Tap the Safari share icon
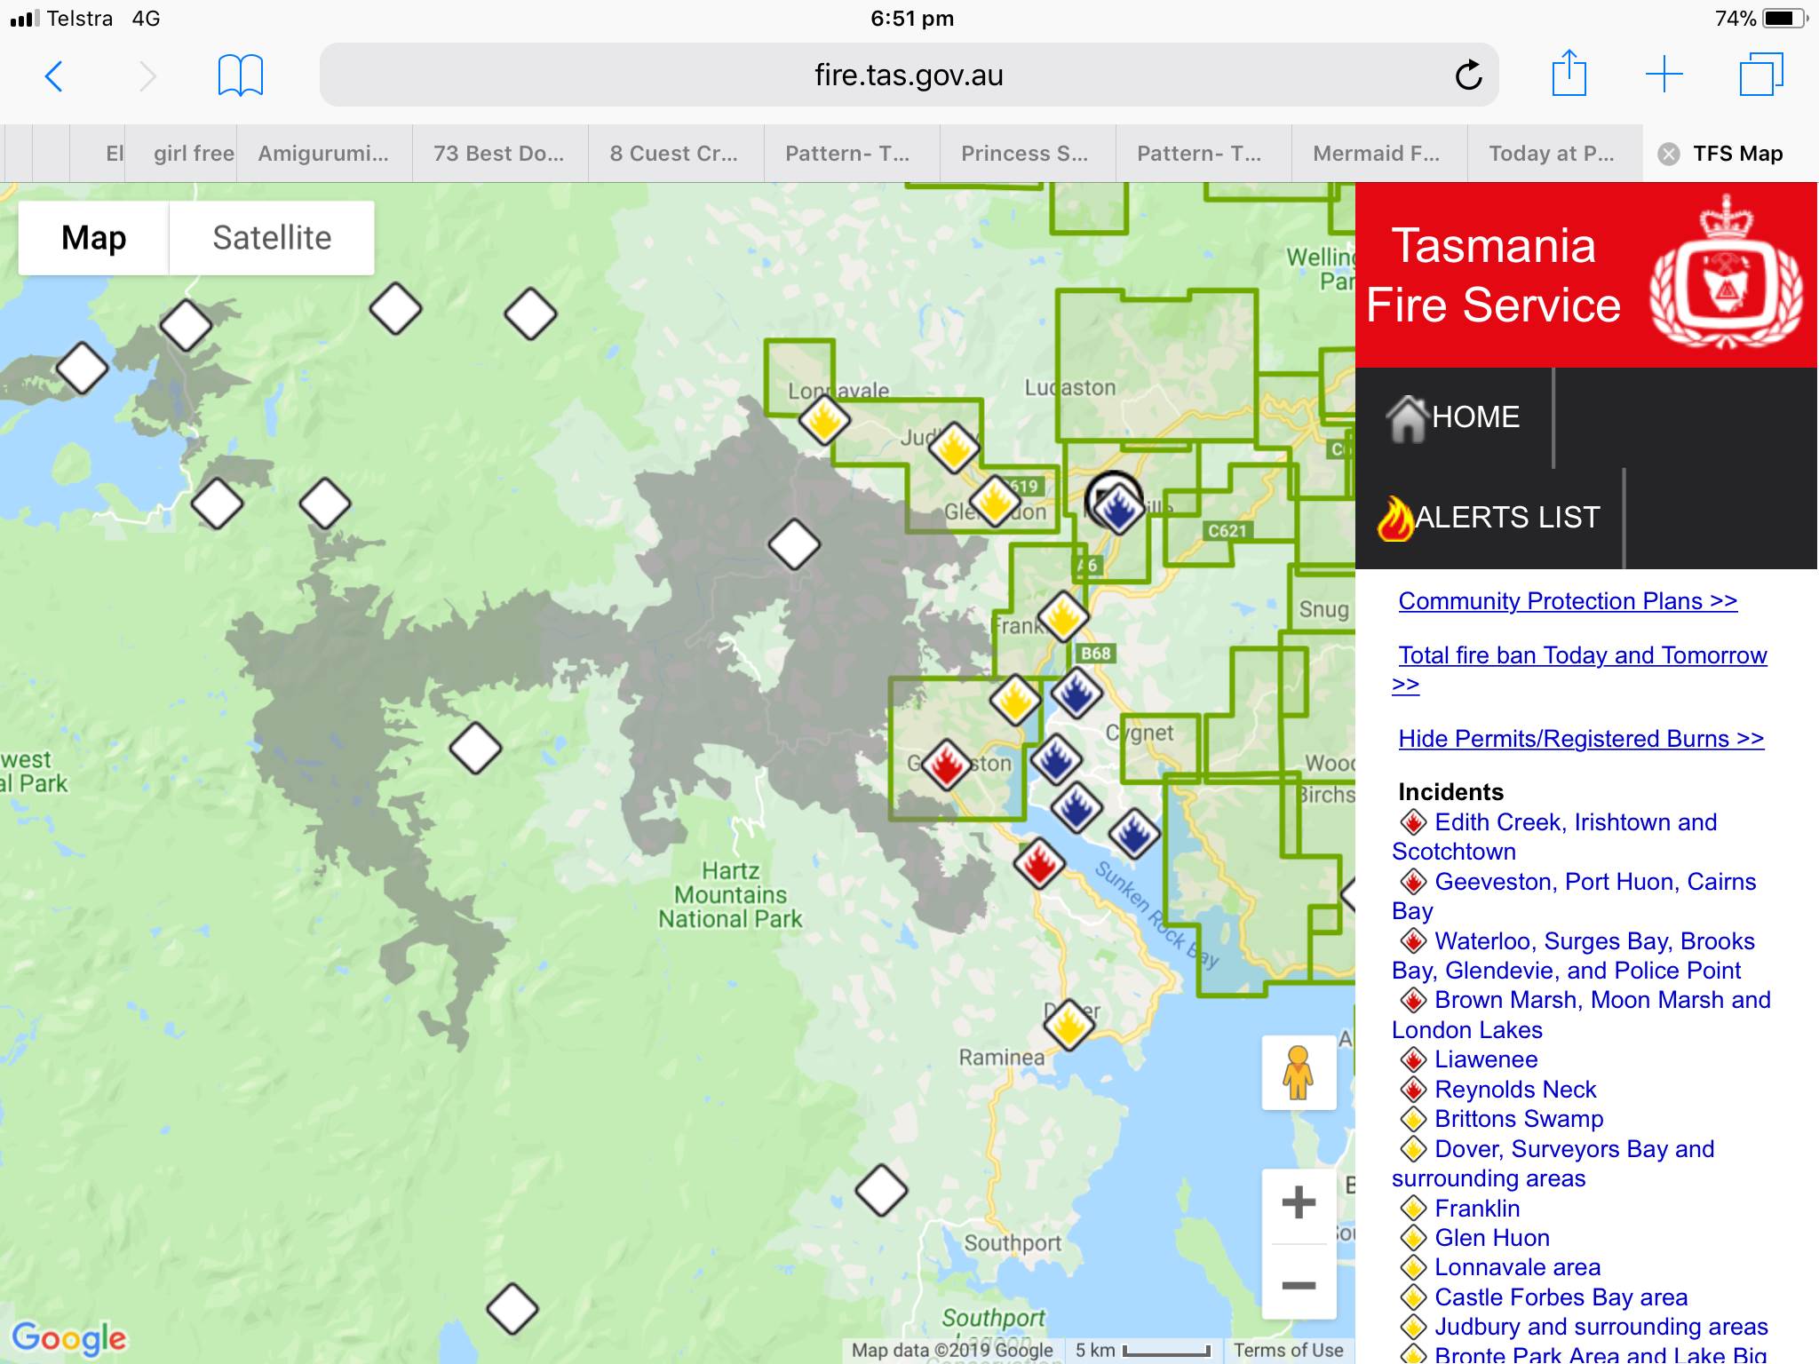1819x1364 pixels. (x=1569, y=74)
